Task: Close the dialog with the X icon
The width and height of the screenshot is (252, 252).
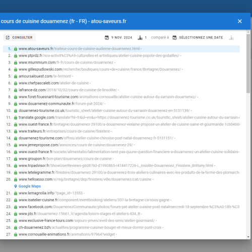Action: click(239, 21)
